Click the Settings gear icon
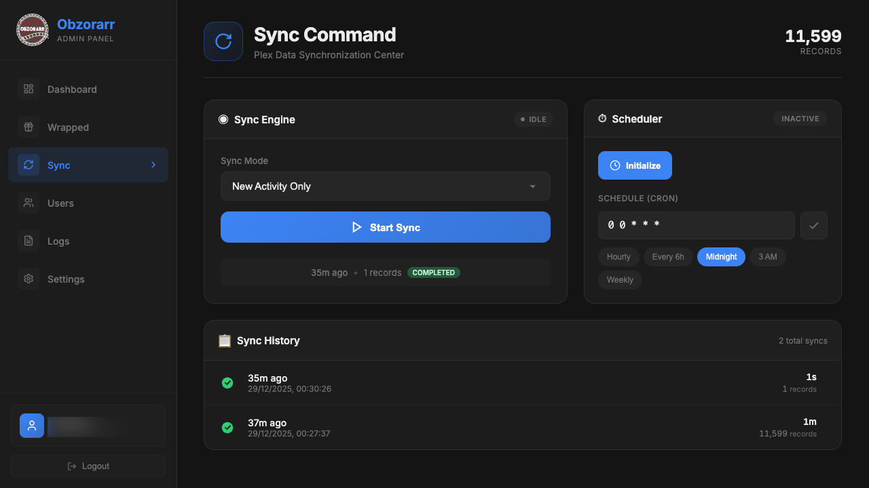 29,279
